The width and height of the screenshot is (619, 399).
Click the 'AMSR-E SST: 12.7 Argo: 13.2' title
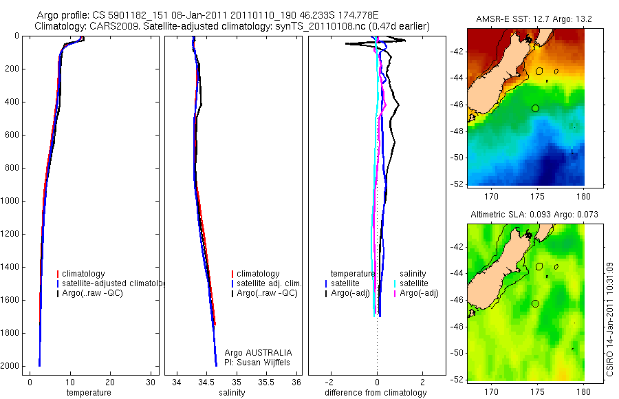pyautogui.click(x=534, y=19)
